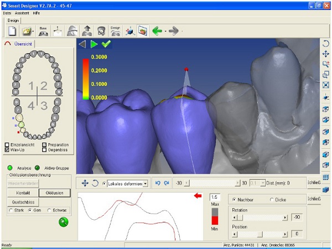Check the Gegenbiss checkbox
Screen dimensions: 332x249
pos(44,149)
